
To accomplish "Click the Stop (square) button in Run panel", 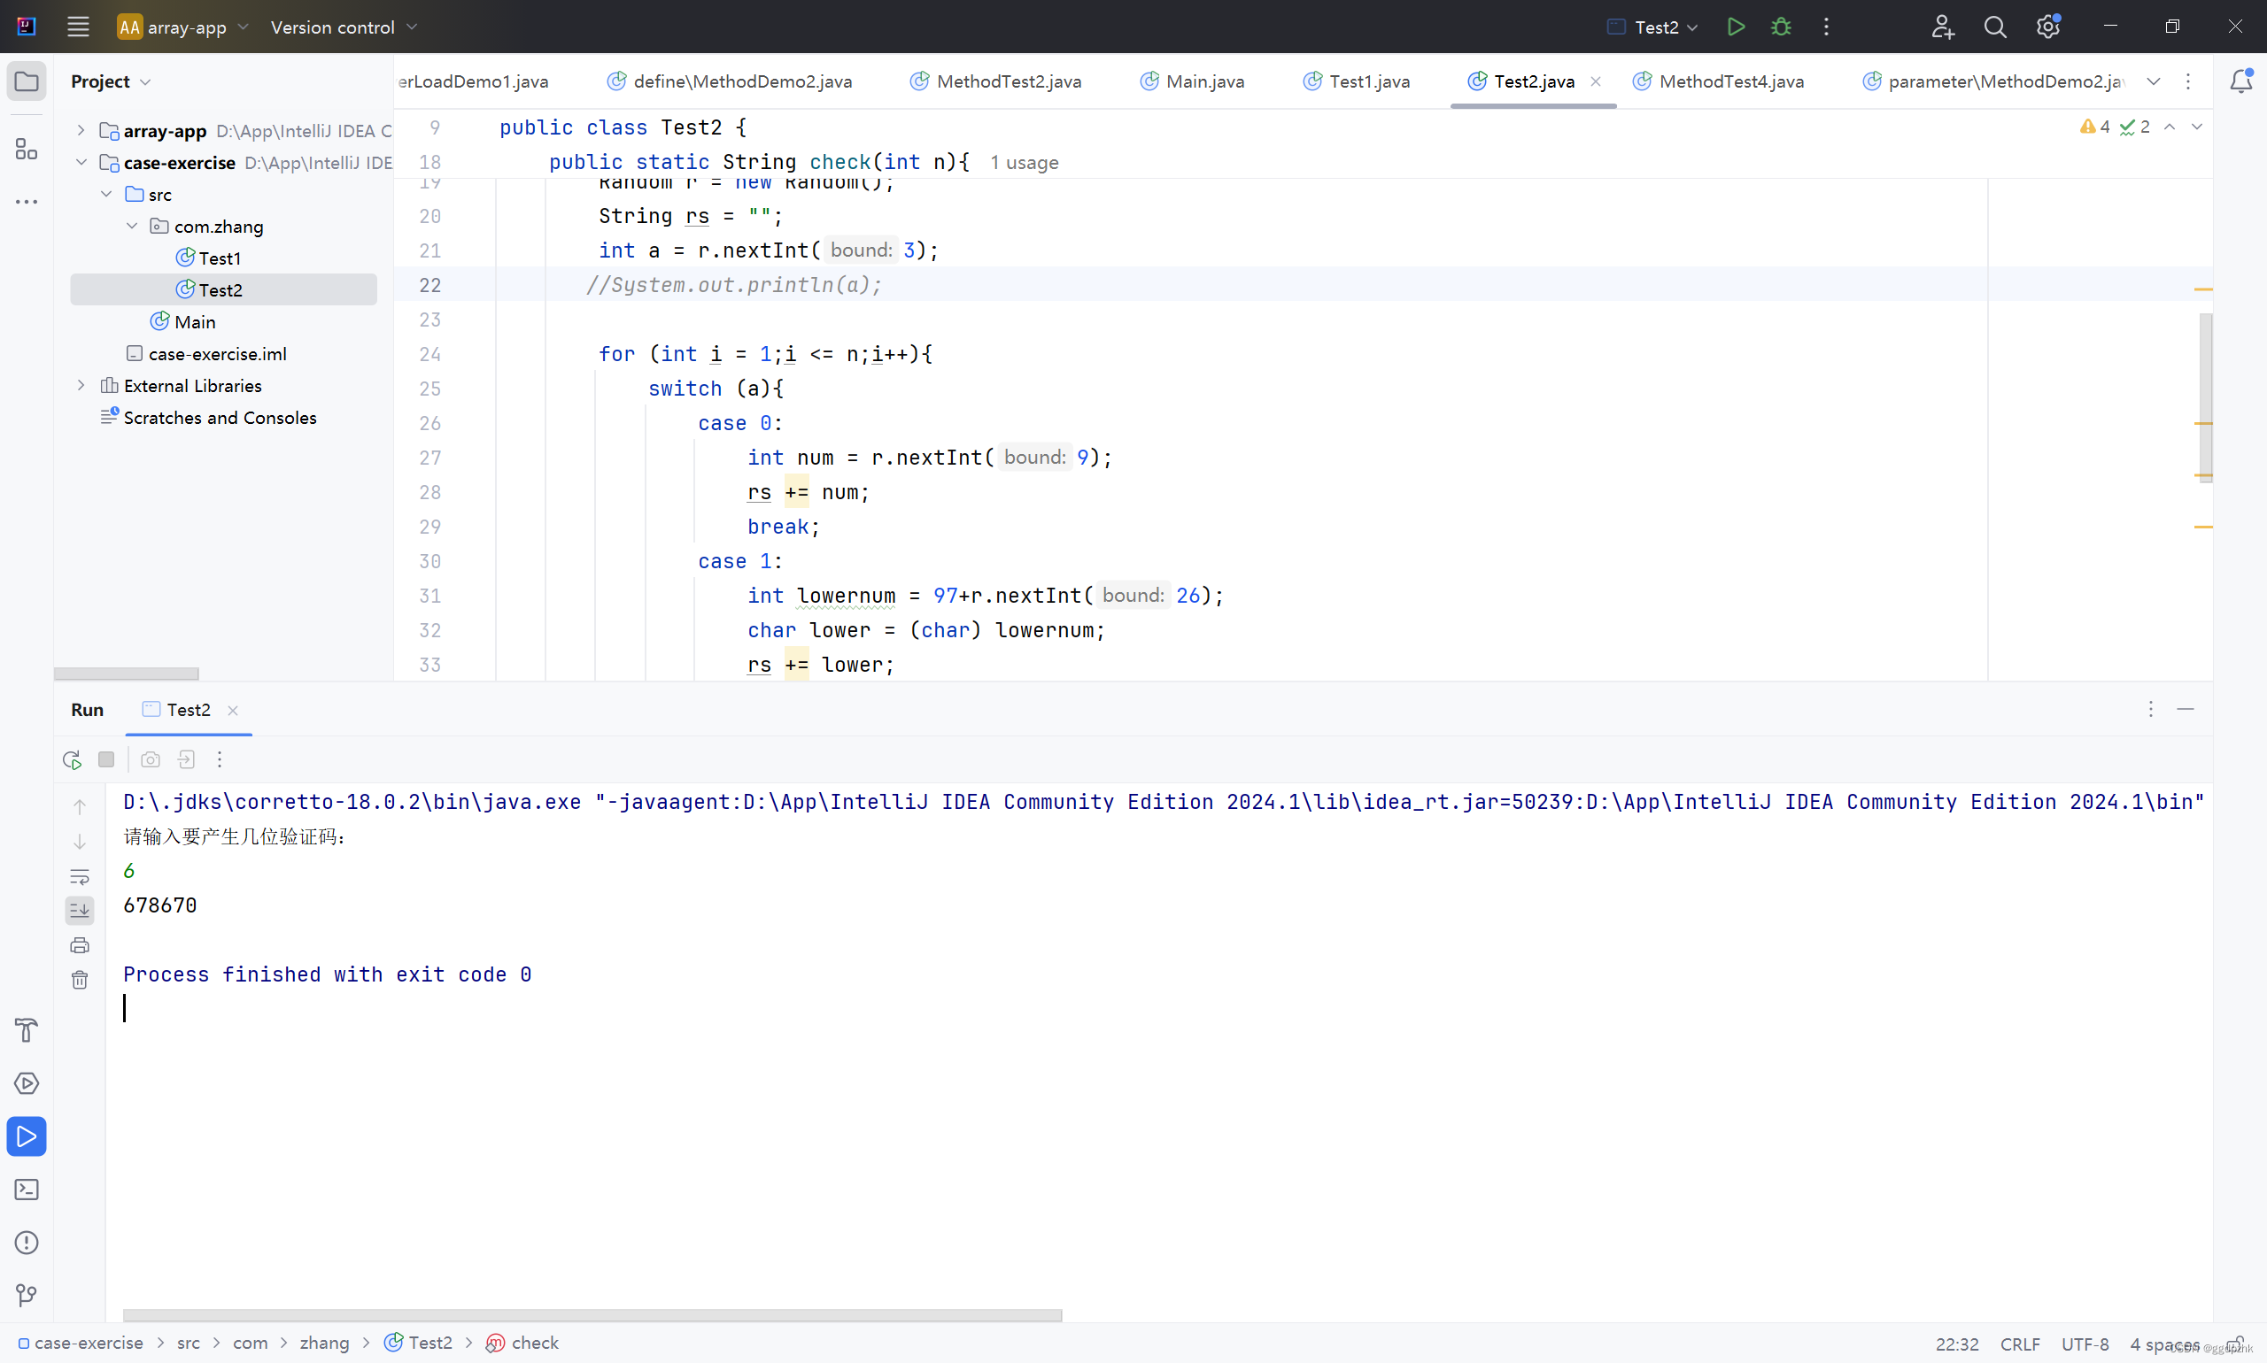I will tap(105, 758).
